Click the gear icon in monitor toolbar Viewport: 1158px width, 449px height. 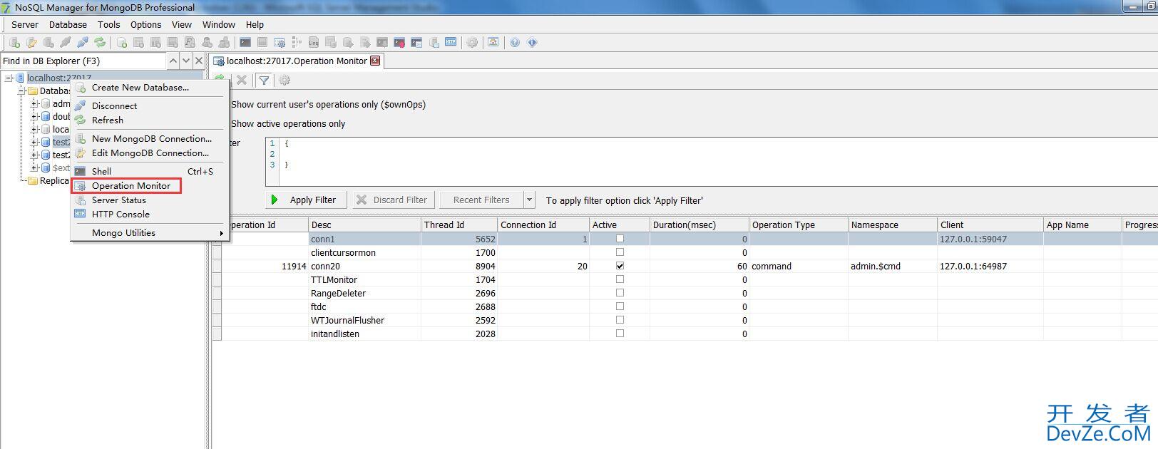click(x=285, y=80)
